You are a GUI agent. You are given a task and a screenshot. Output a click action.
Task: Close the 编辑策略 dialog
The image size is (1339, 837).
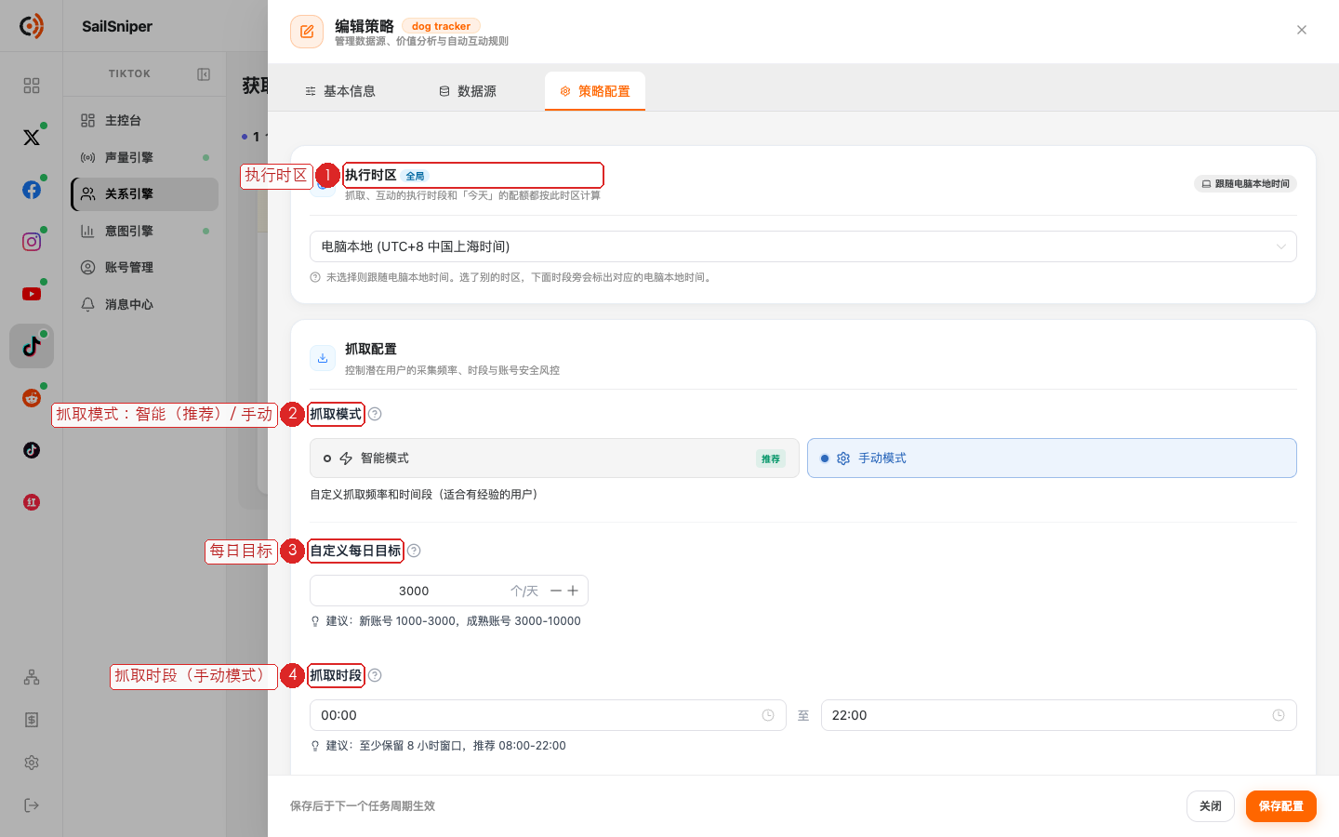pos(1302,30)
